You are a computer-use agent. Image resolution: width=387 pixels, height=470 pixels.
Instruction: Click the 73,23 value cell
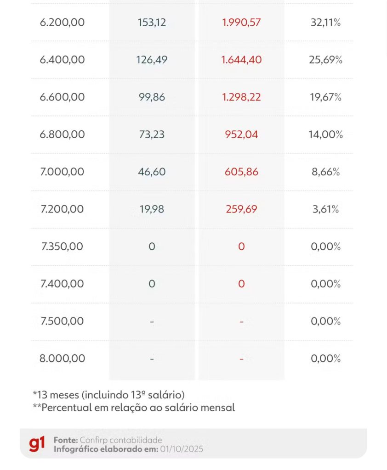pos(152,134)
